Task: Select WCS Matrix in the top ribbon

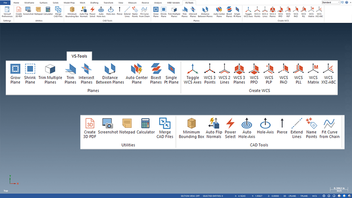Action: coord(311,12)
